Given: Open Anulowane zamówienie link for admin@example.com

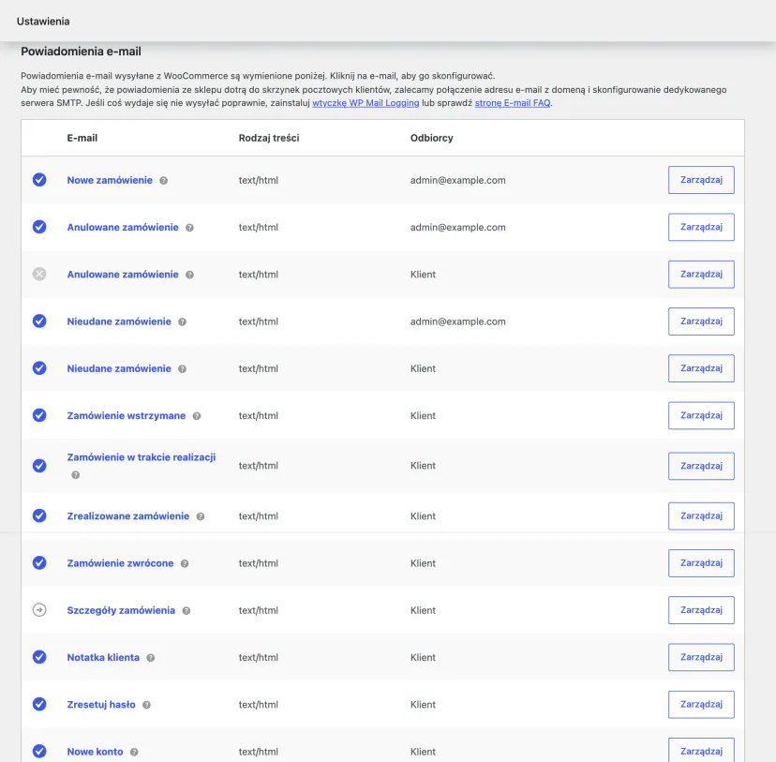Looking at the screenshot, I should pyautogui.click(x=123, y=227).
